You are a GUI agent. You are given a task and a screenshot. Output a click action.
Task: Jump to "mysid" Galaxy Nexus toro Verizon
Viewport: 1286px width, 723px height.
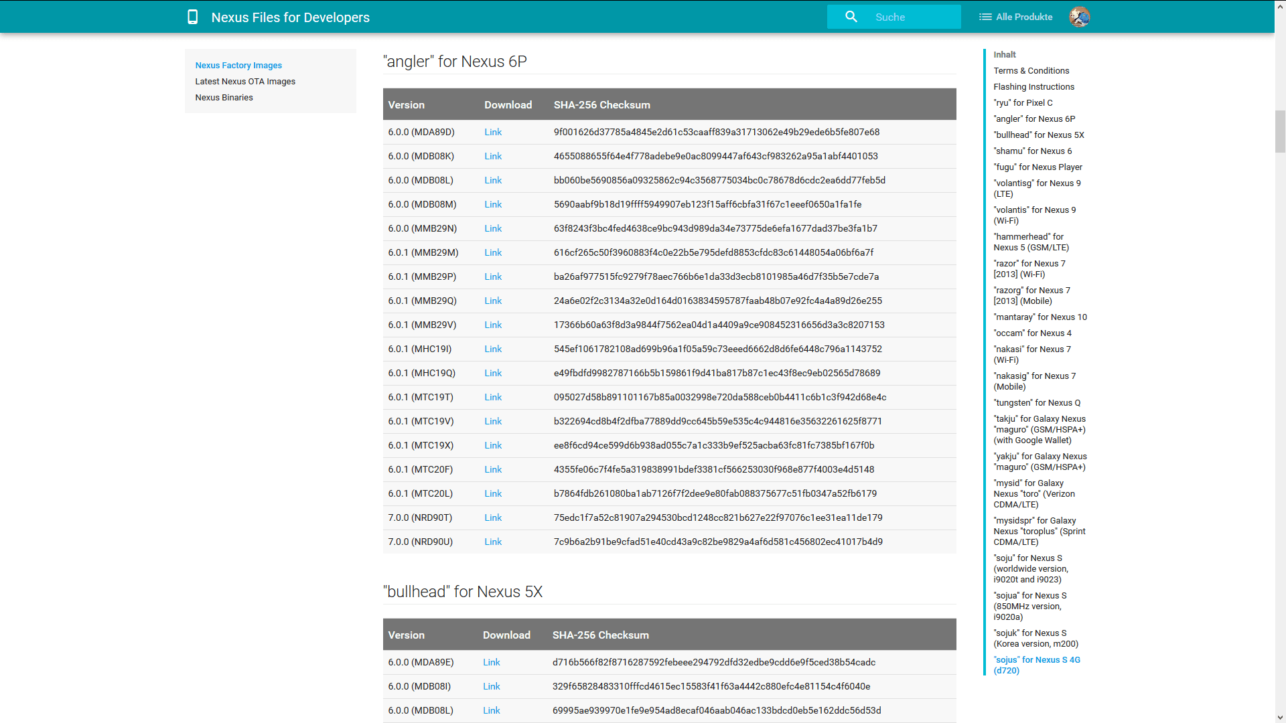pyautogui.click(x=1034, y=494)
